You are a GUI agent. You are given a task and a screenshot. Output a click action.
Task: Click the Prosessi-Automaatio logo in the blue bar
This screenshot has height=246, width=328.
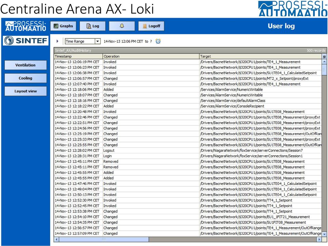tap(26, 26)
